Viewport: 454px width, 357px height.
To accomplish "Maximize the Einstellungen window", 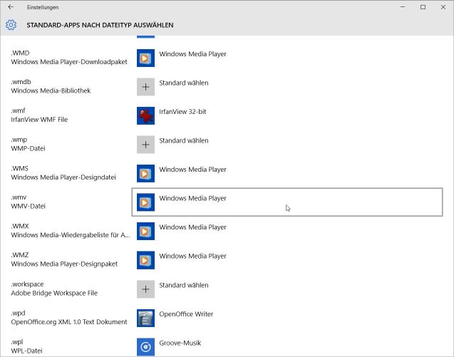I will (x=423, y=7).
